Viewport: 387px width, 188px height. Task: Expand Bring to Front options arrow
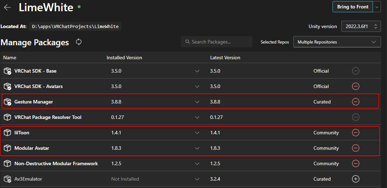tap(377, 7)
